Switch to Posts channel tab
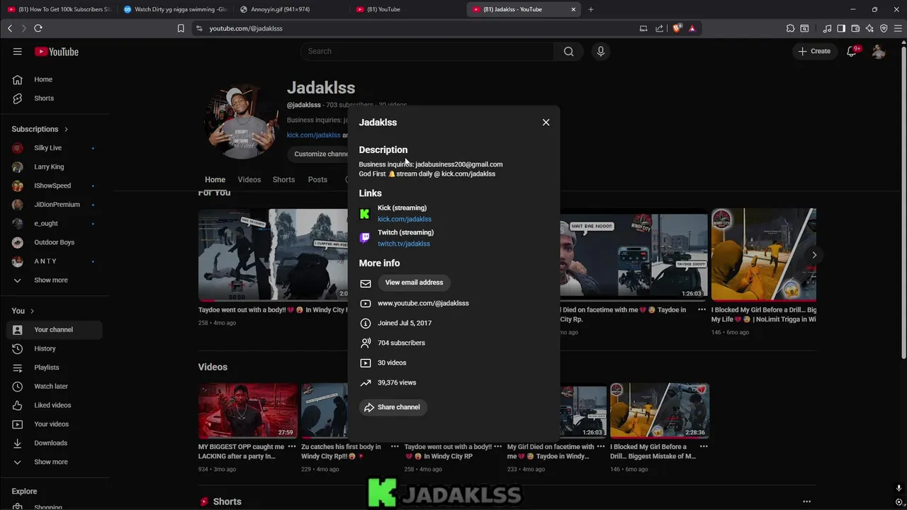This screenshot has width=907, height=510. 317,180
